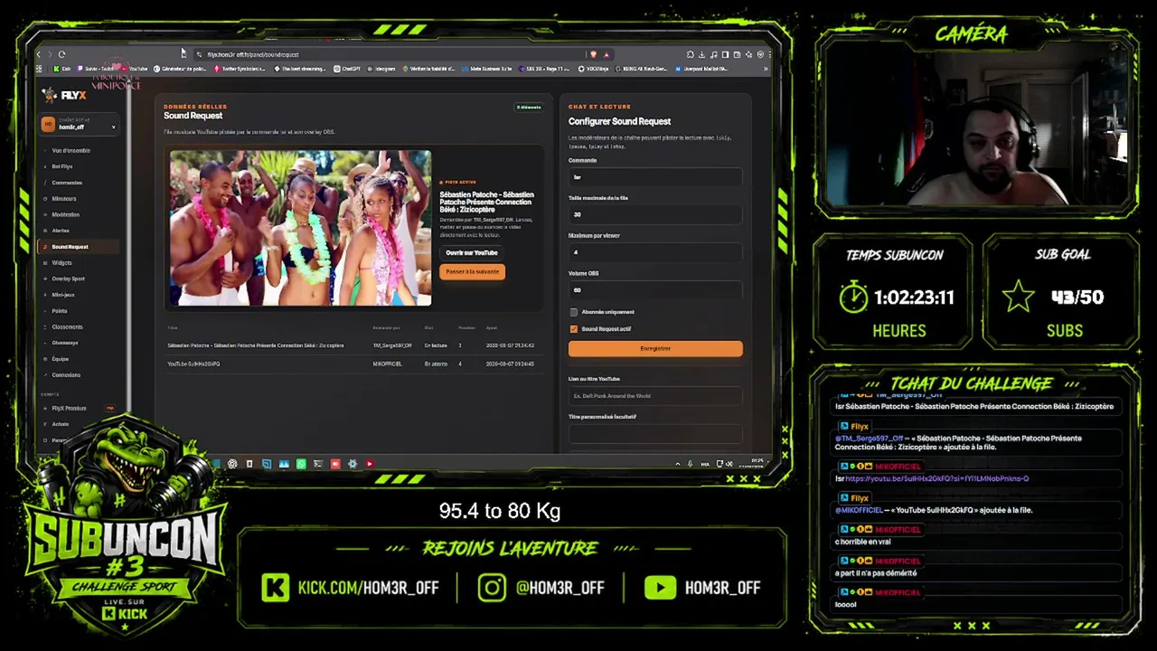The image size is (1157, 651).
Task: Click the YouTube link in MIKOFFICIEL's chat message
Action: pos(937,478)
